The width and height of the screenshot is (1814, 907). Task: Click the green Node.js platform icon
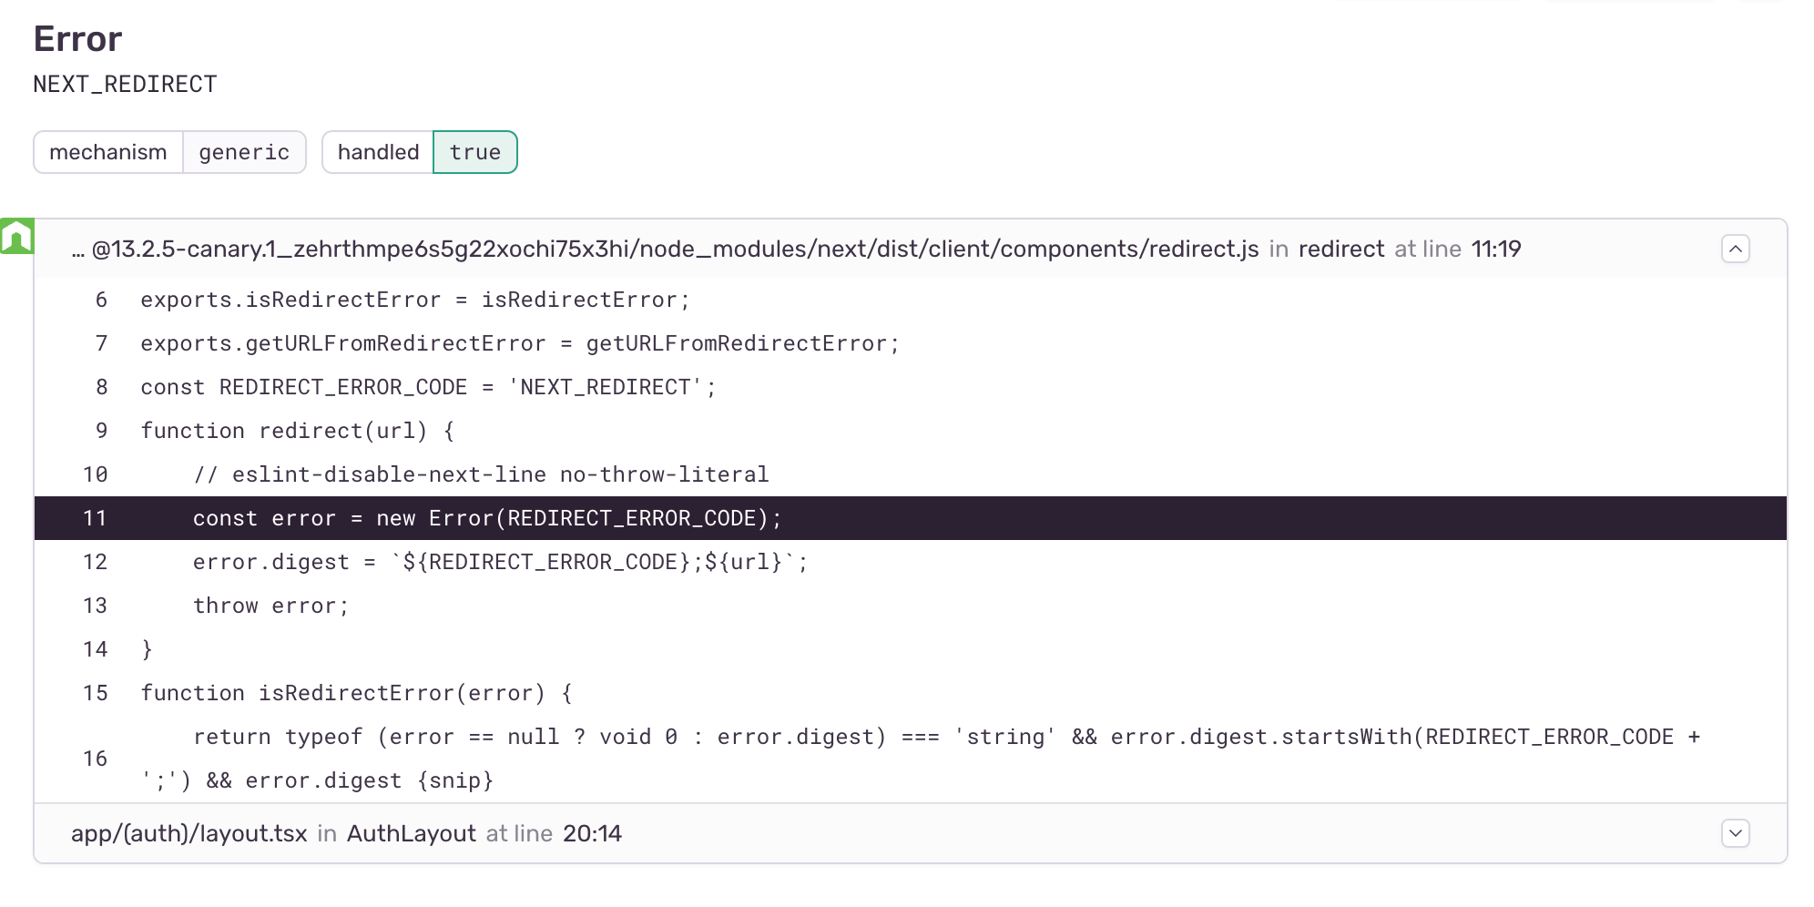click(16, 236)
